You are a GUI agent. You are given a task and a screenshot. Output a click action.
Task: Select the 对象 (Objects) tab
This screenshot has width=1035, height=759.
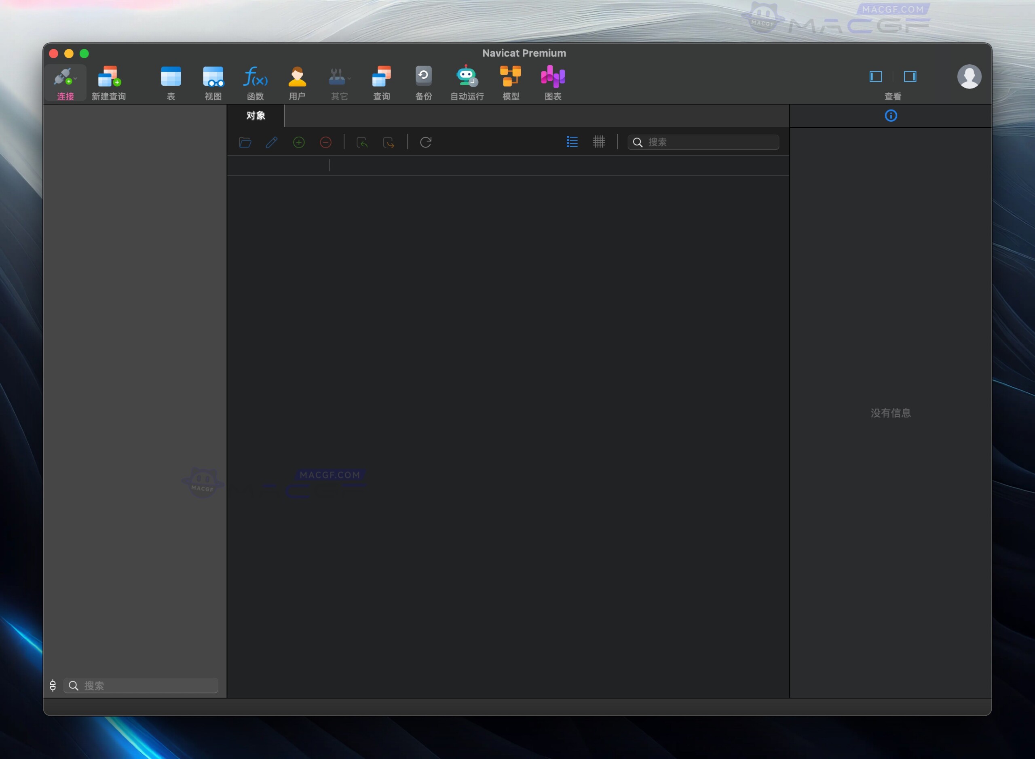(x=256, y=116)
